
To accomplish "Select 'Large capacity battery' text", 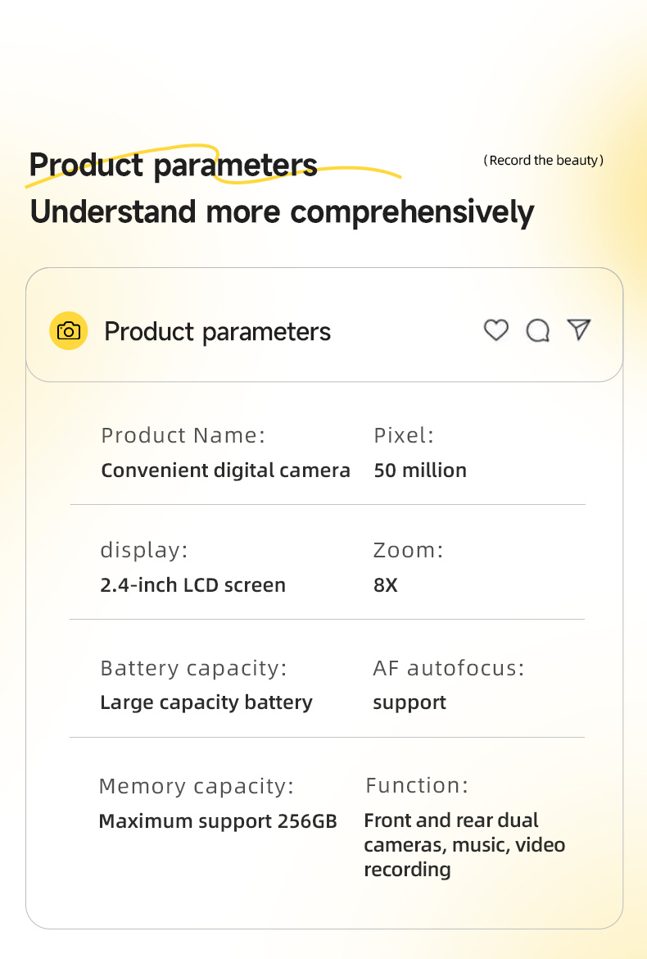I will [206, 702].
